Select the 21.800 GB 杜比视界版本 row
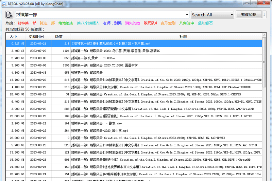Image resolution: width=272 pixels, height=181 pixels. (134, 167)
